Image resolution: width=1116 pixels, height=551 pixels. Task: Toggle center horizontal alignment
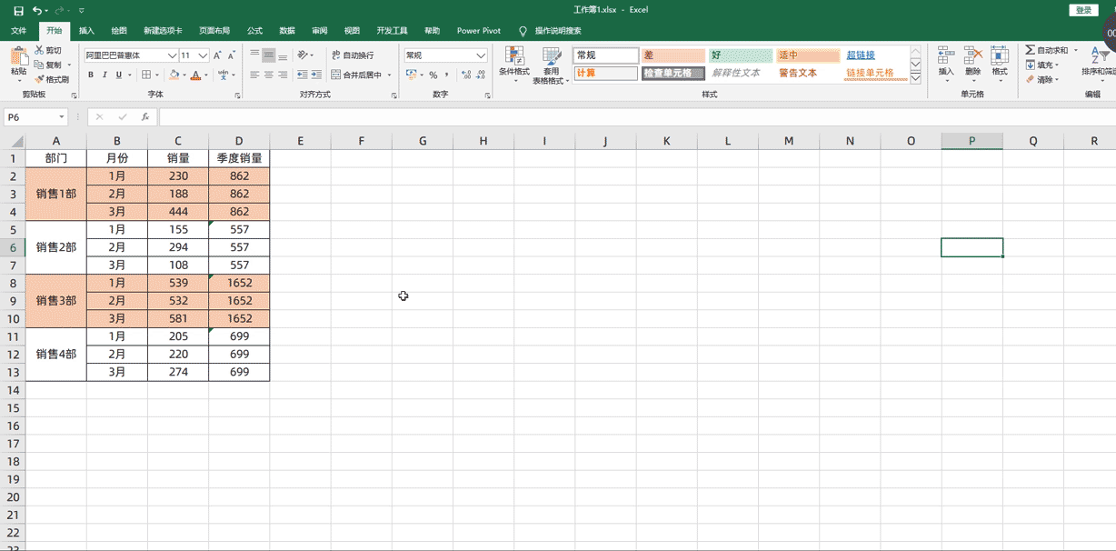tap(269, 75)
